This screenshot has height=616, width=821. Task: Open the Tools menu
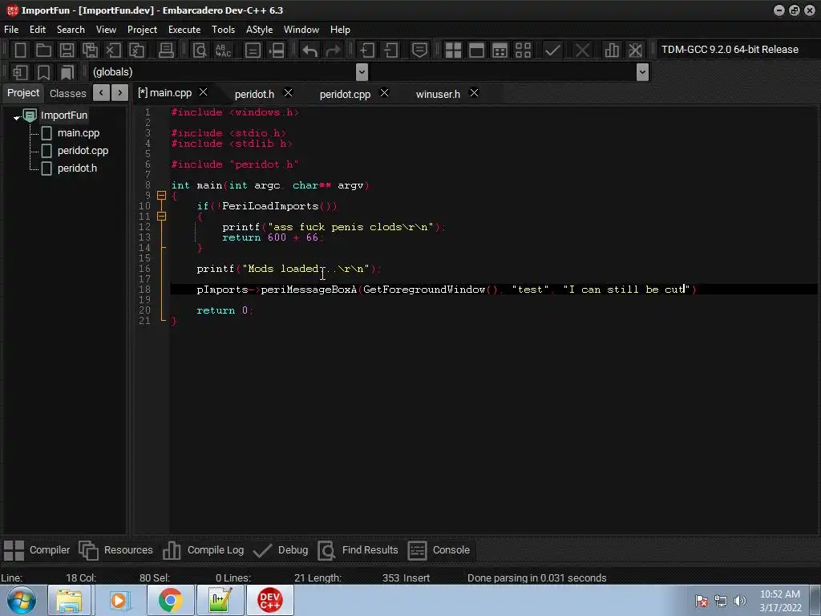[x=223, y=30]
